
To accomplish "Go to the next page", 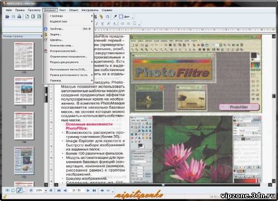I will [88, 190].
